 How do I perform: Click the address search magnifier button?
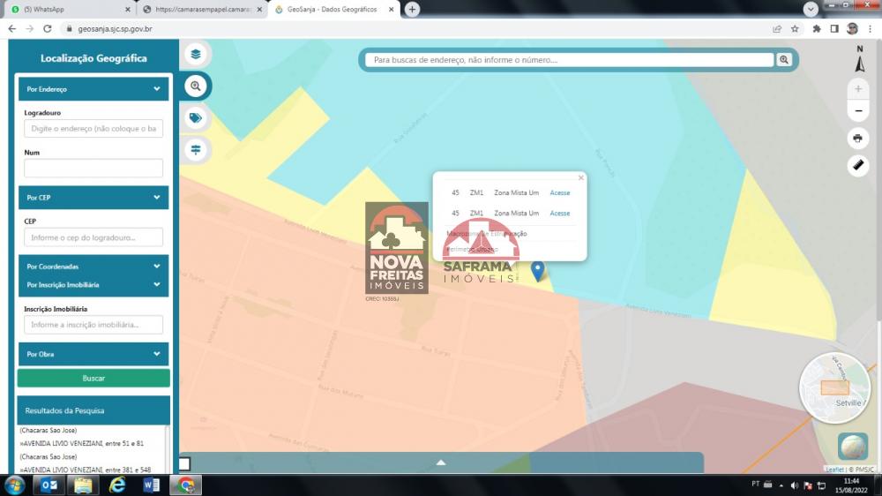tap(784, 60)
